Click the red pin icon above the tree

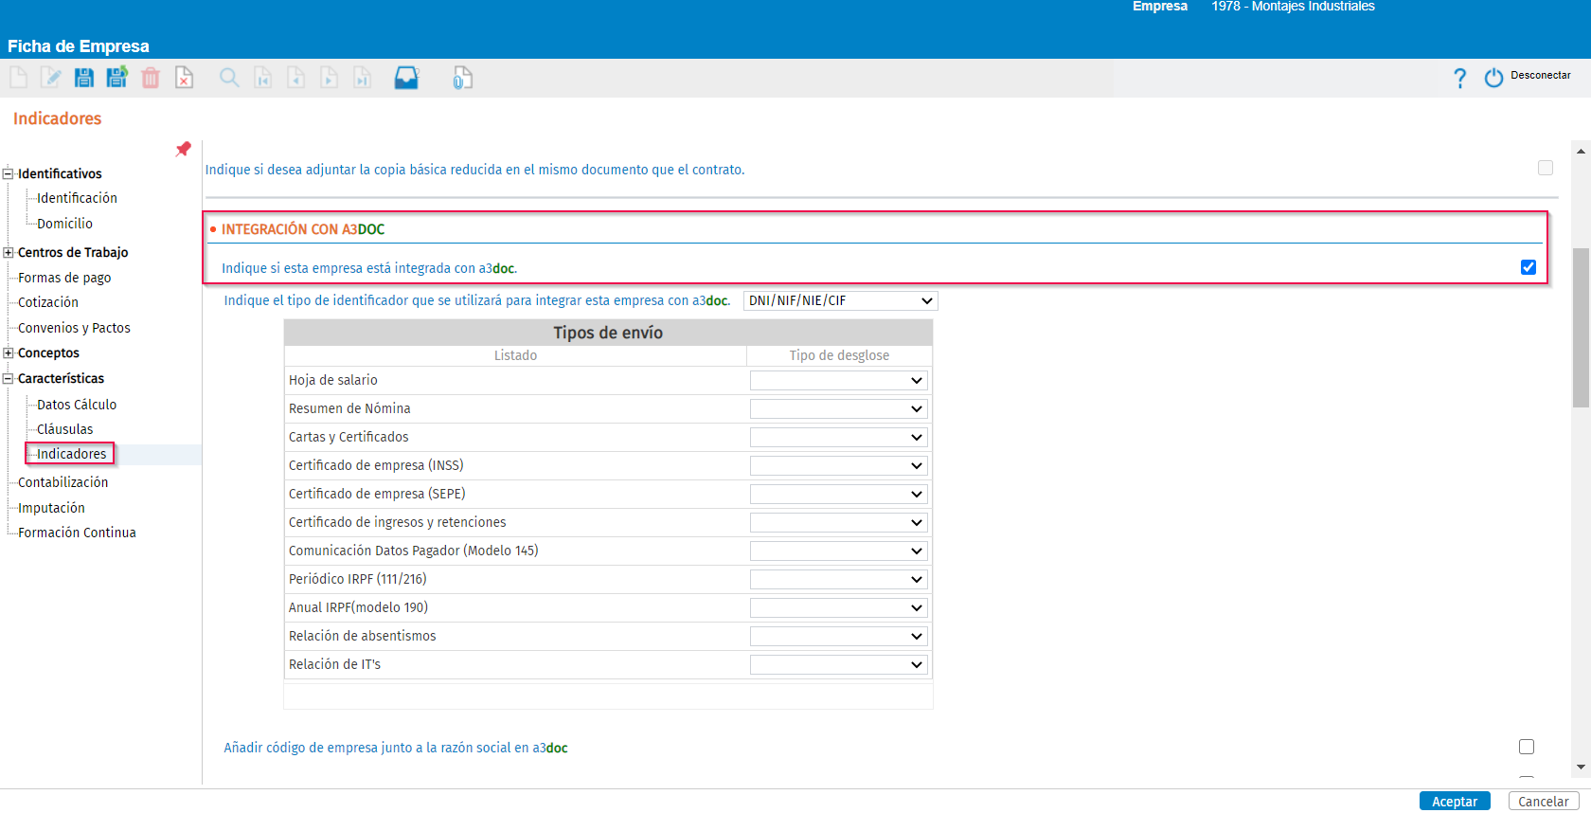(183, 149)
